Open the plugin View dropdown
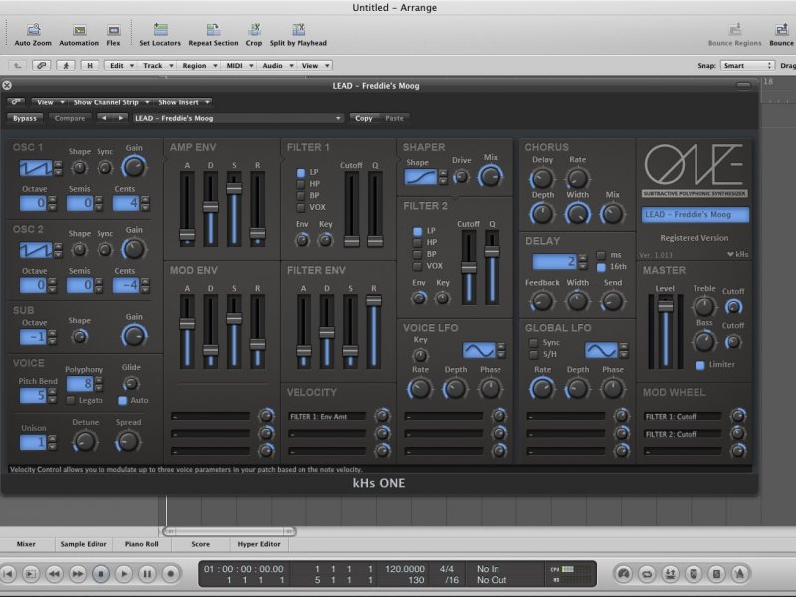 tap(49, 102)
